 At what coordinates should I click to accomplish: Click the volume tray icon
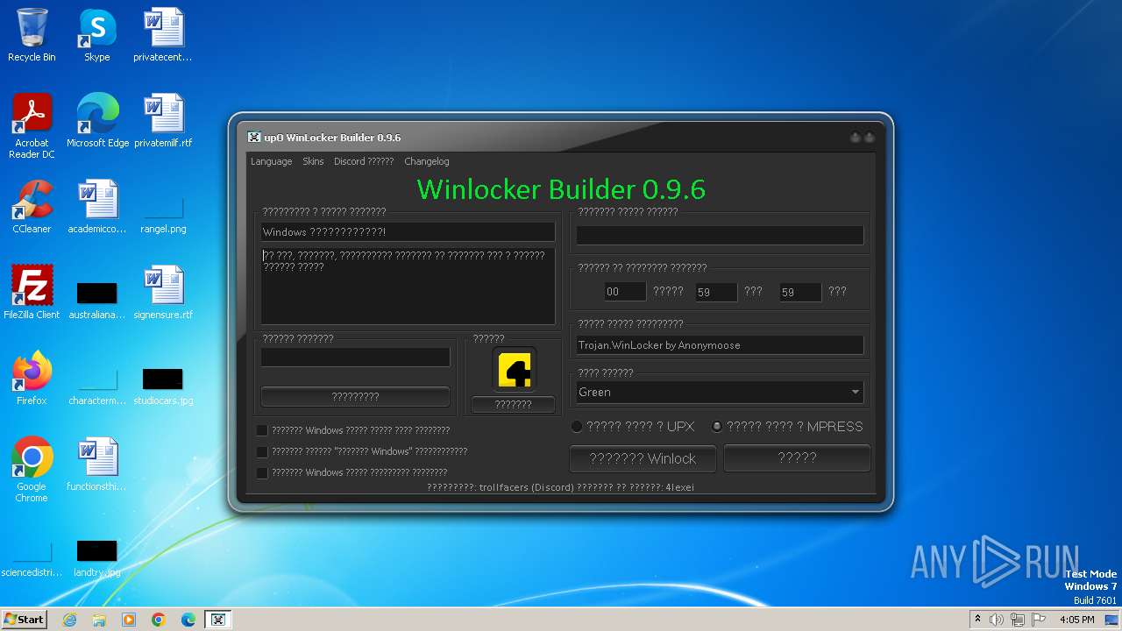[997, 620]
